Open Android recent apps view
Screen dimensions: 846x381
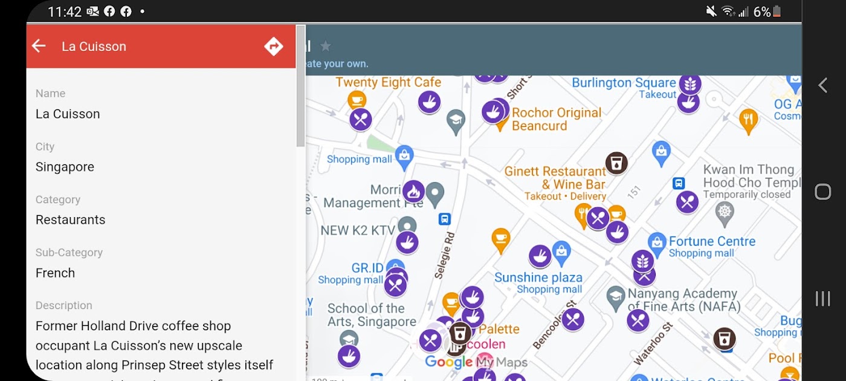point(822,299)
